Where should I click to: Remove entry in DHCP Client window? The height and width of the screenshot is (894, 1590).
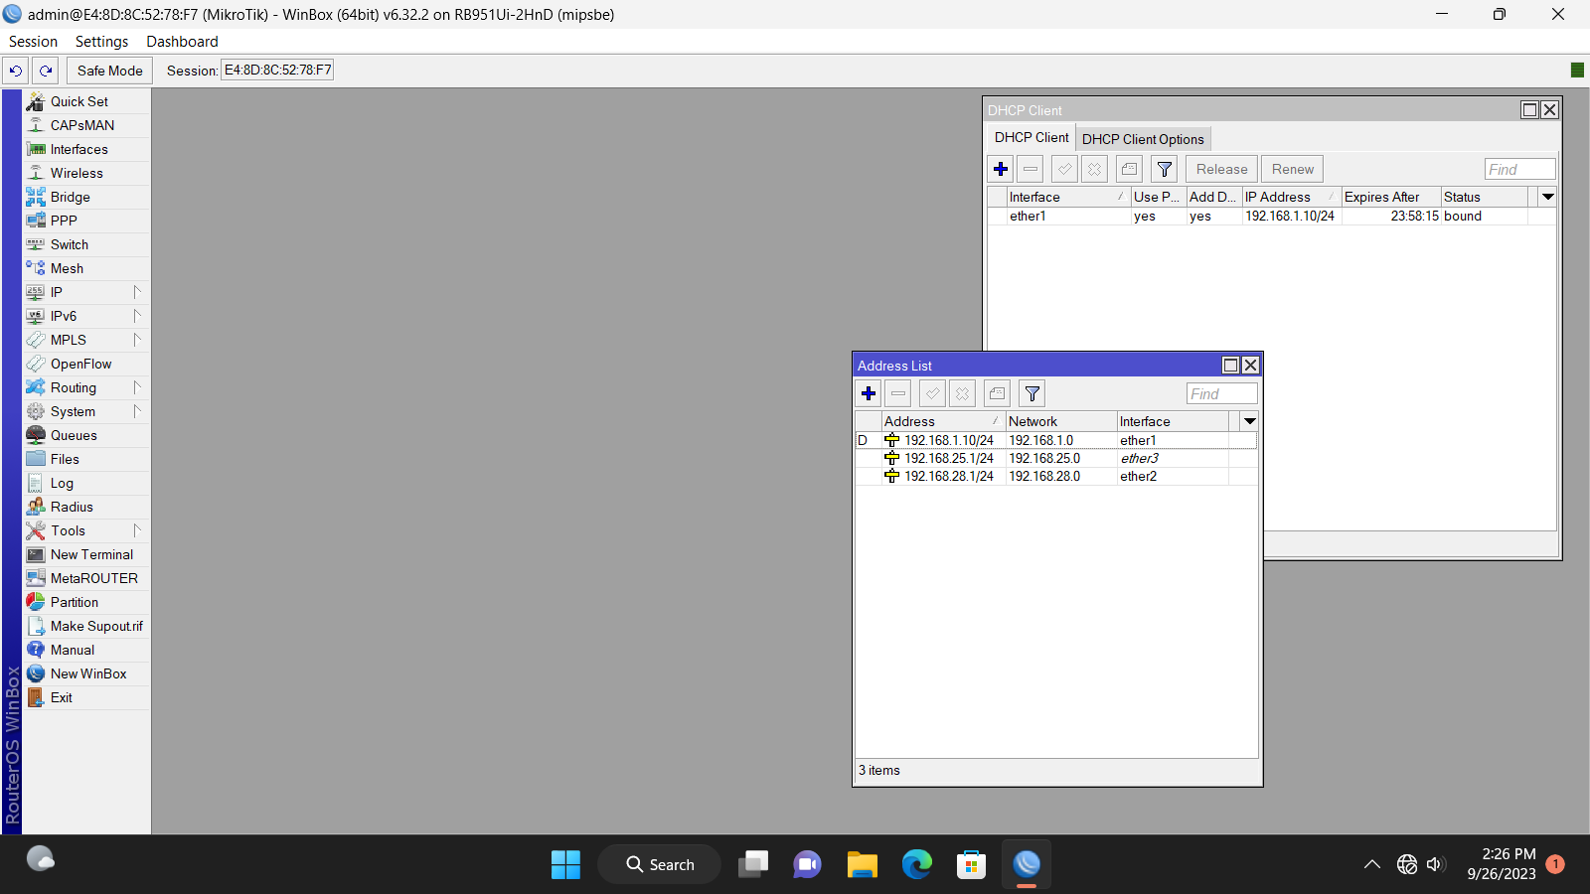point(1031,169)
